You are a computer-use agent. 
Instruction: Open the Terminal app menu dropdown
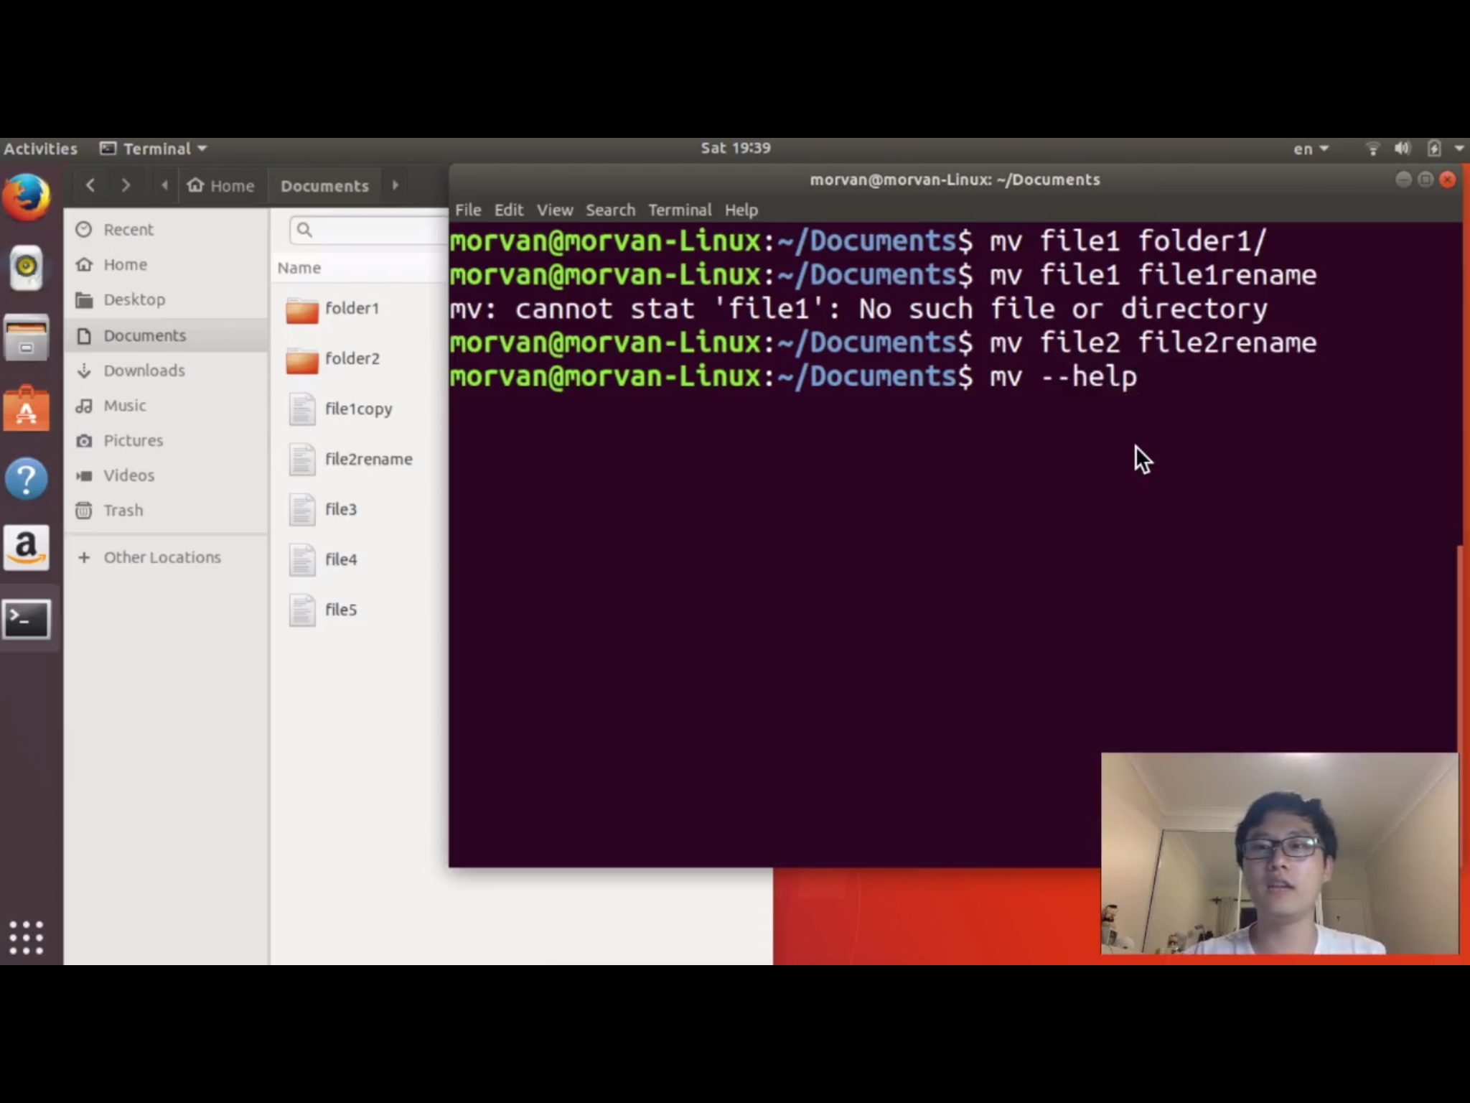pyautogui.click(x=154, y=149)
